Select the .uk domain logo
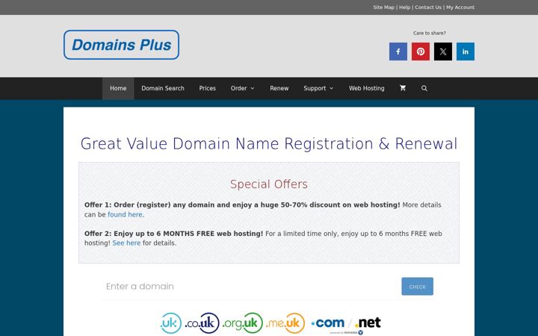 tap(171, 323)
